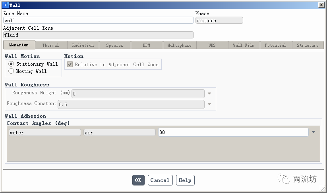This screenshot has height=193, width=327.
Task: Switch to the Structure tab
Action: point(308,45)
